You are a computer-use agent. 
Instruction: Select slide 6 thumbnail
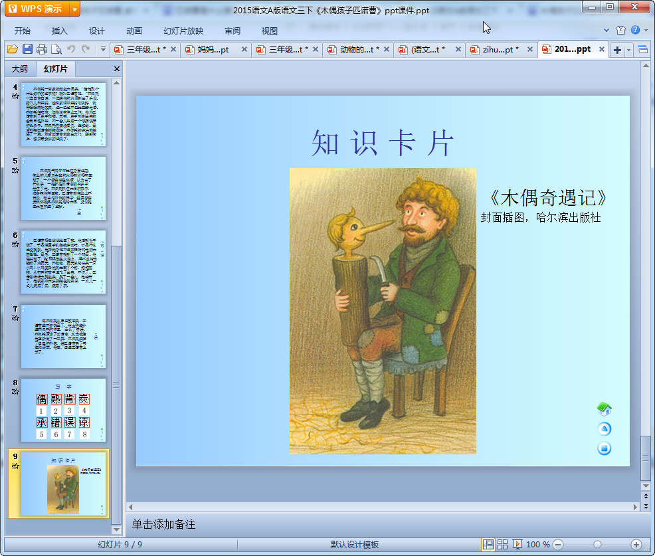(x=64, y=262)
